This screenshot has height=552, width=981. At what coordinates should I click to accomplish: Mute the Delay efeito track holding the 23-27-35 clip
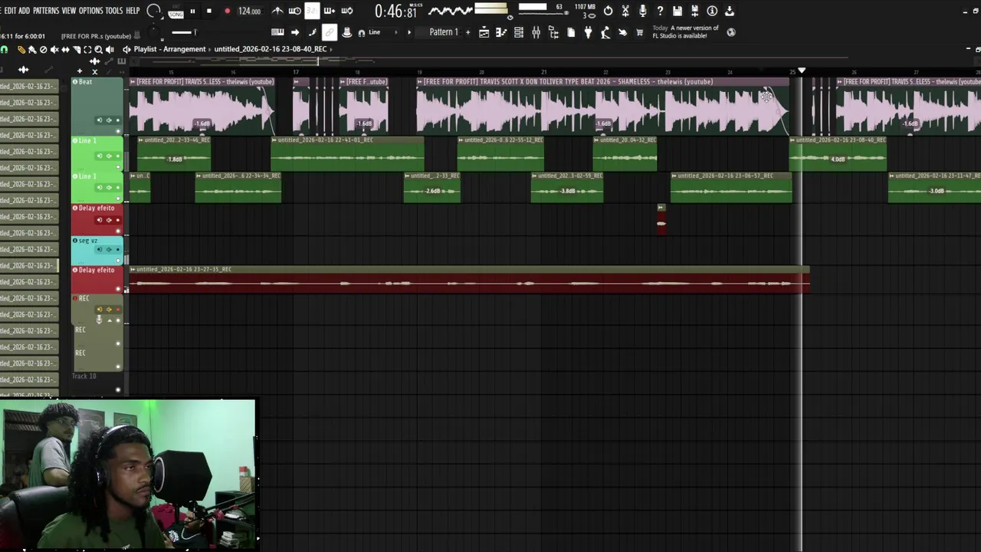118,289
